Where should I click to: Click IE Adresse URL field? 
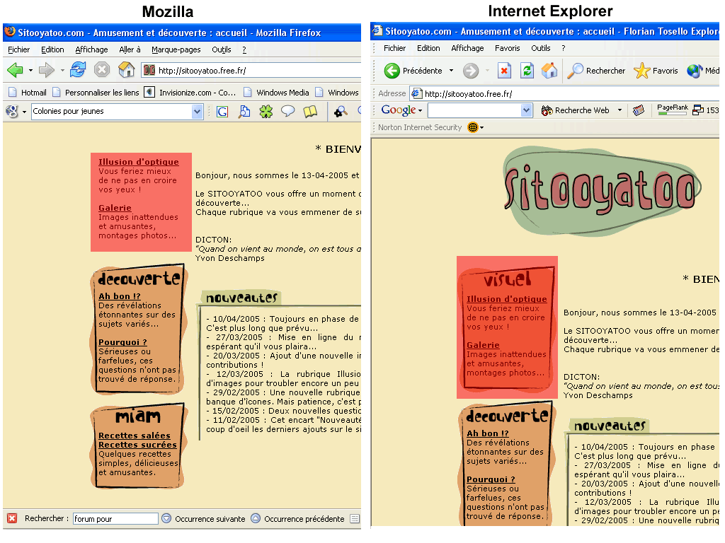pos(564,94)
